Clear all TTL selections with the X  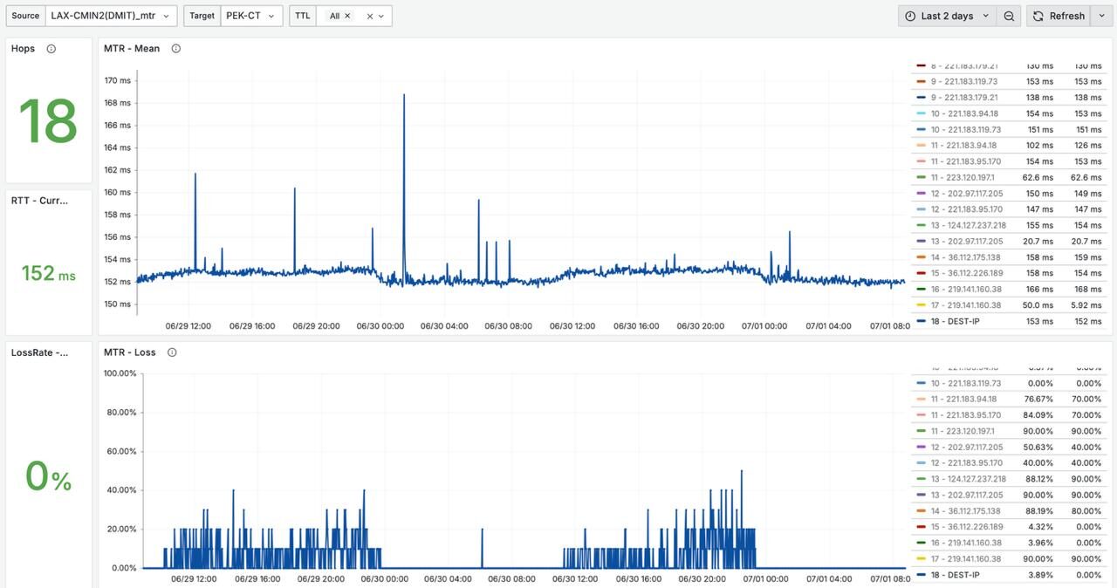(369, 16)
